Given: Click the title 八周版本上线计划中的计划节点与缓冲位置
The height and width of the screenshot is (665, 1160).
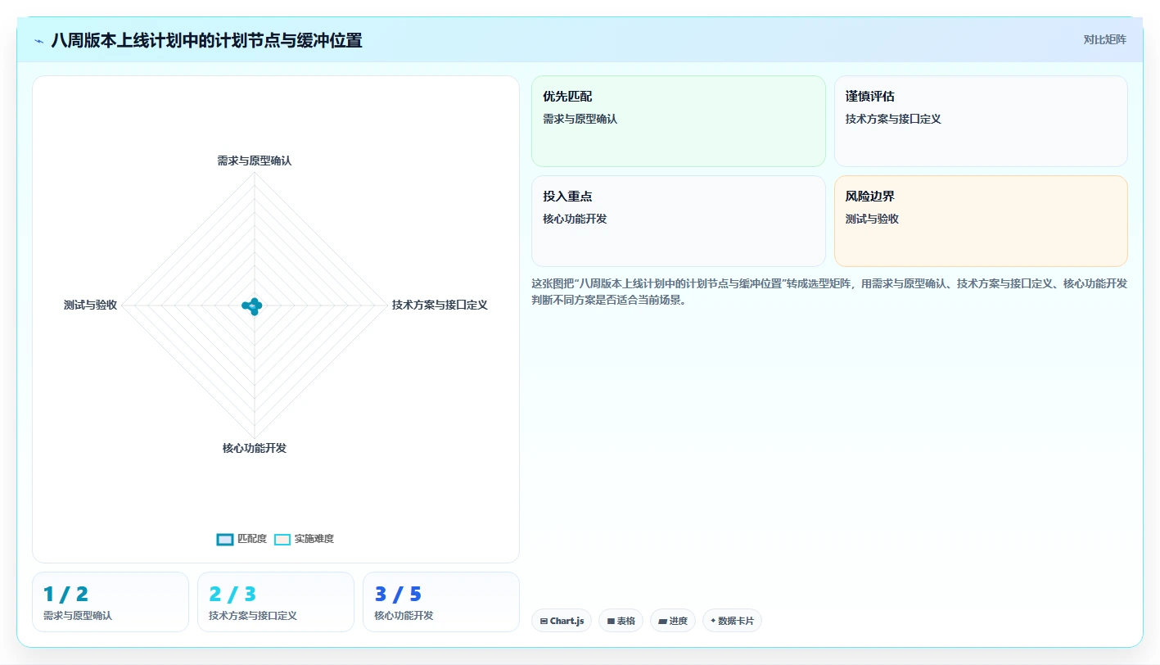Looking at the screenshot, I should tap(206, 40).
